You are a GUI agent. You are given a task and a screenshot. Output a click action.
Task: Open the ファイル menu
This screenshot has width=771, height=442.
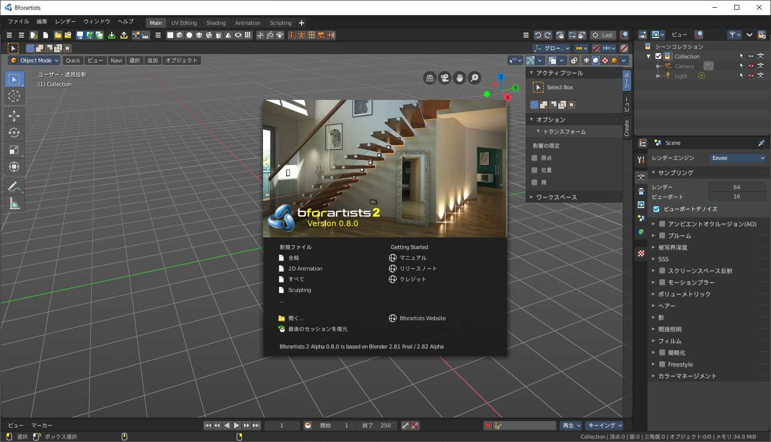19,21
